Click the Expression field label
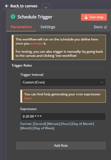 tap(28, 109)
